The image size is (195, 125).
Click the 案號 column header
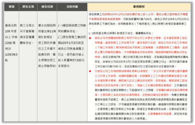coord(11,7)
